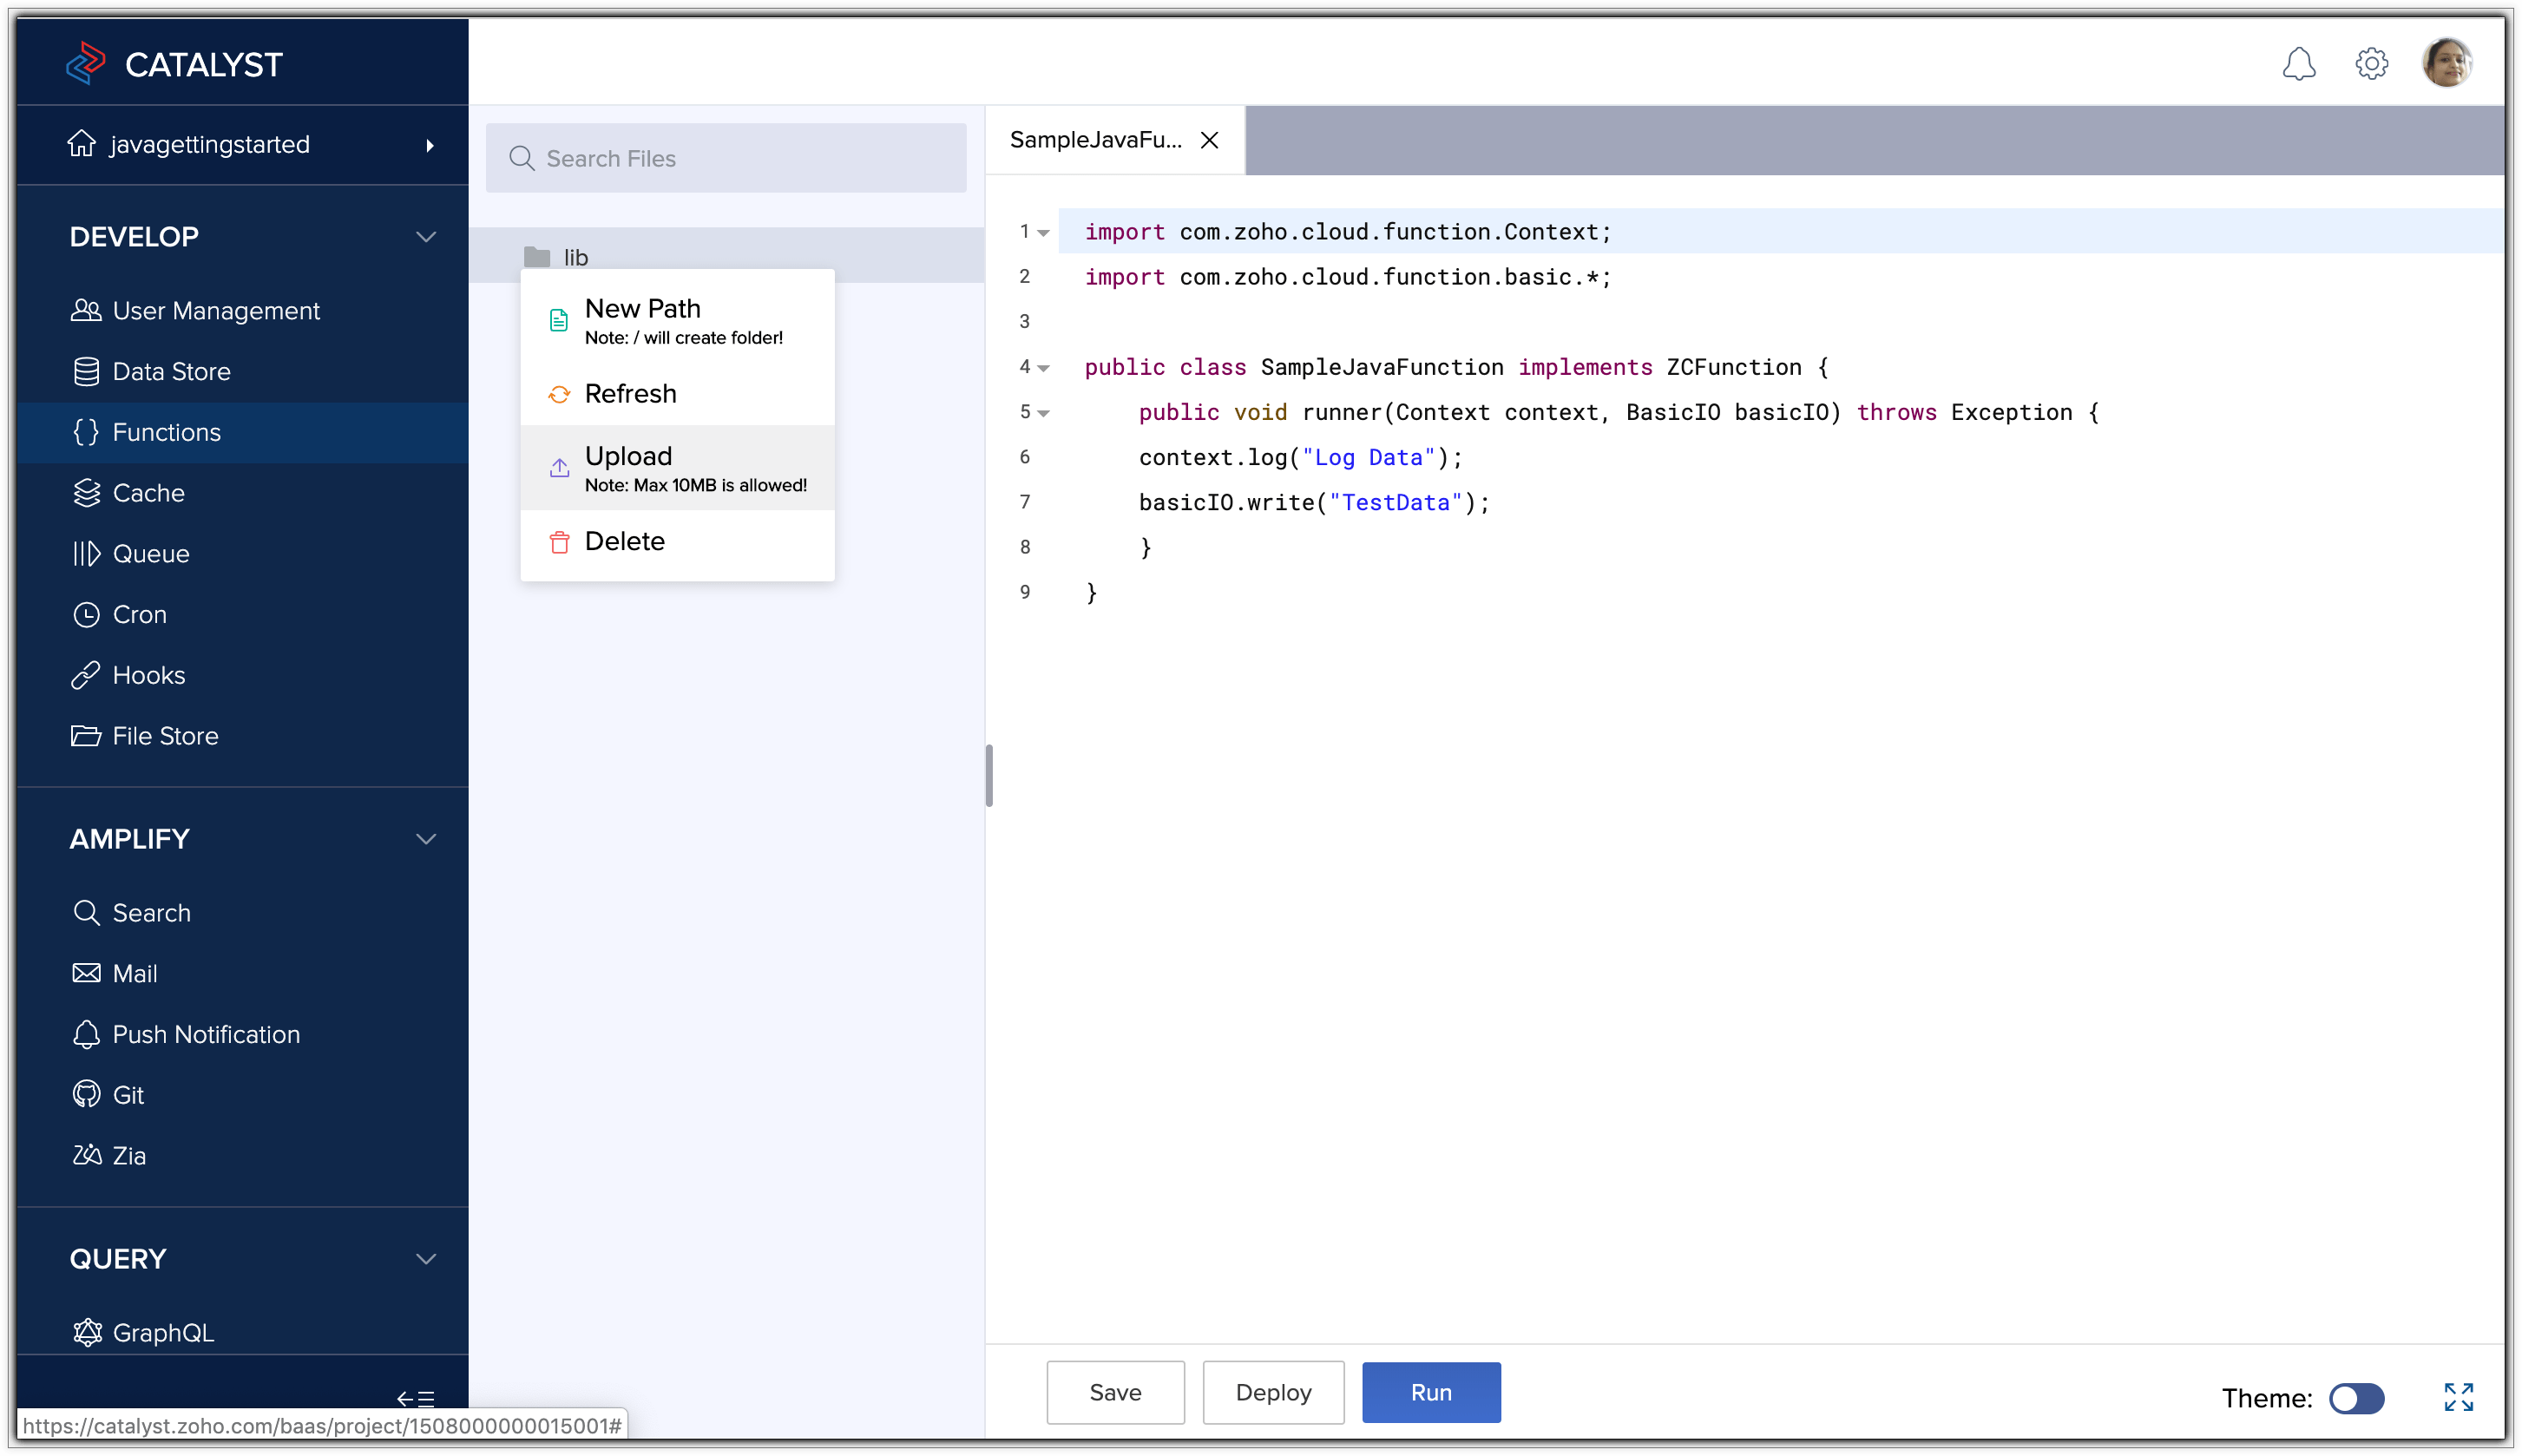Choose New Path in the context menu
The image size is (2522, 1456).
(x=643, y=309)
